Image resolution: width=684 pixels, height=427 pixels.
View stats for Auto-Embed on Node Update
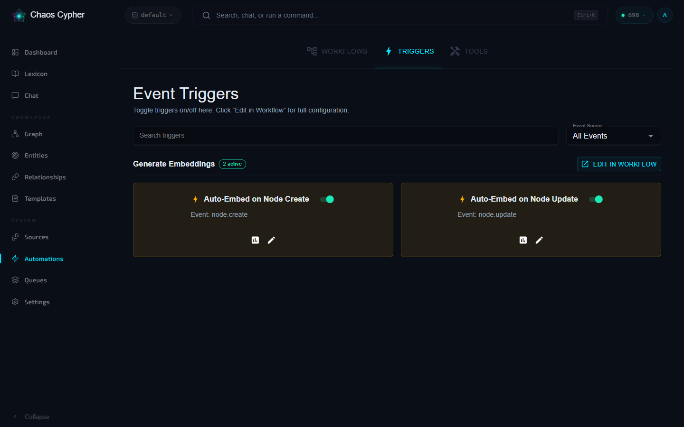point(523,240)
